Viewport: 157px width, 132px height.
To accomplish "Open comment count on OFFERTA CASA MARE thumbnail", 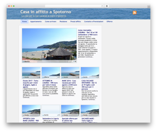I will [39, 115].
